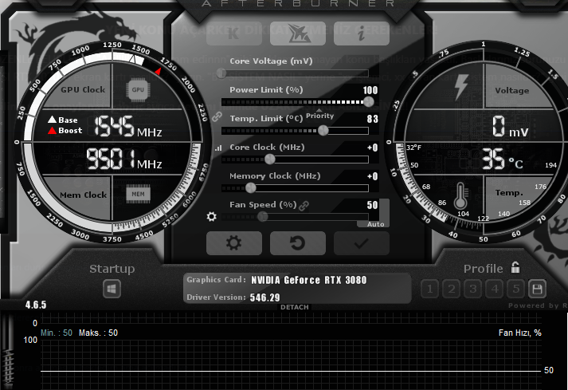Click the Power Limit value 100
This screenshot has width=568, height=390.
(x=370, y=90)
